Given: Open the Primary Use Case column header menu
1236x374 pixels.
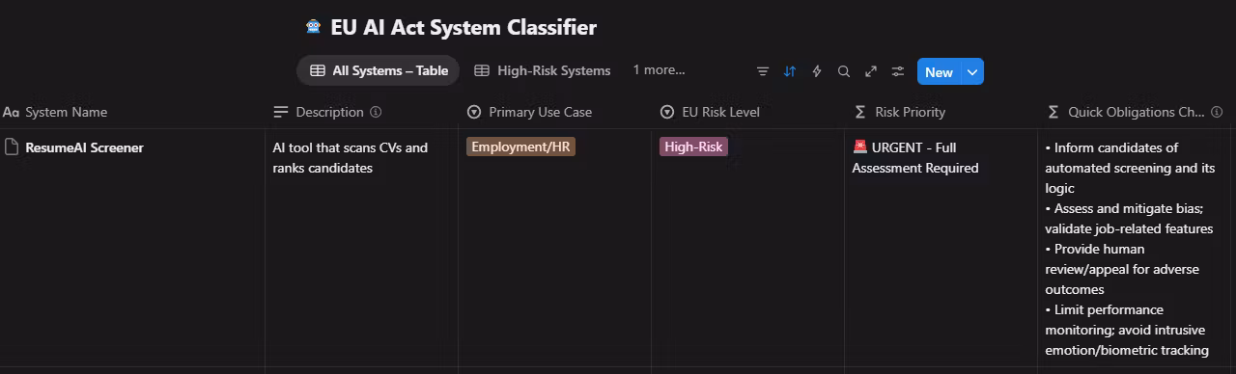Looking at the screenshot, I should 555,112.
